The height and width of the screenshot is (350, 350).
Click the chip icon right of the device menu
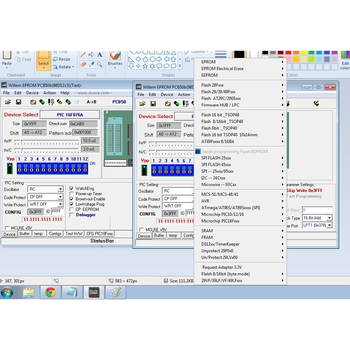[x=316, y=103]
